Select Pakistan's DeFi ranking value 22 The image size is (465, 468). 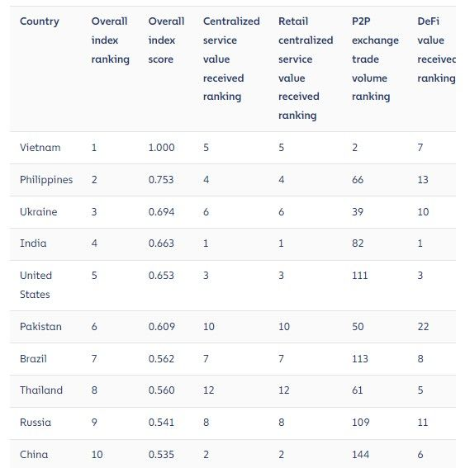[x=423, y=327]
